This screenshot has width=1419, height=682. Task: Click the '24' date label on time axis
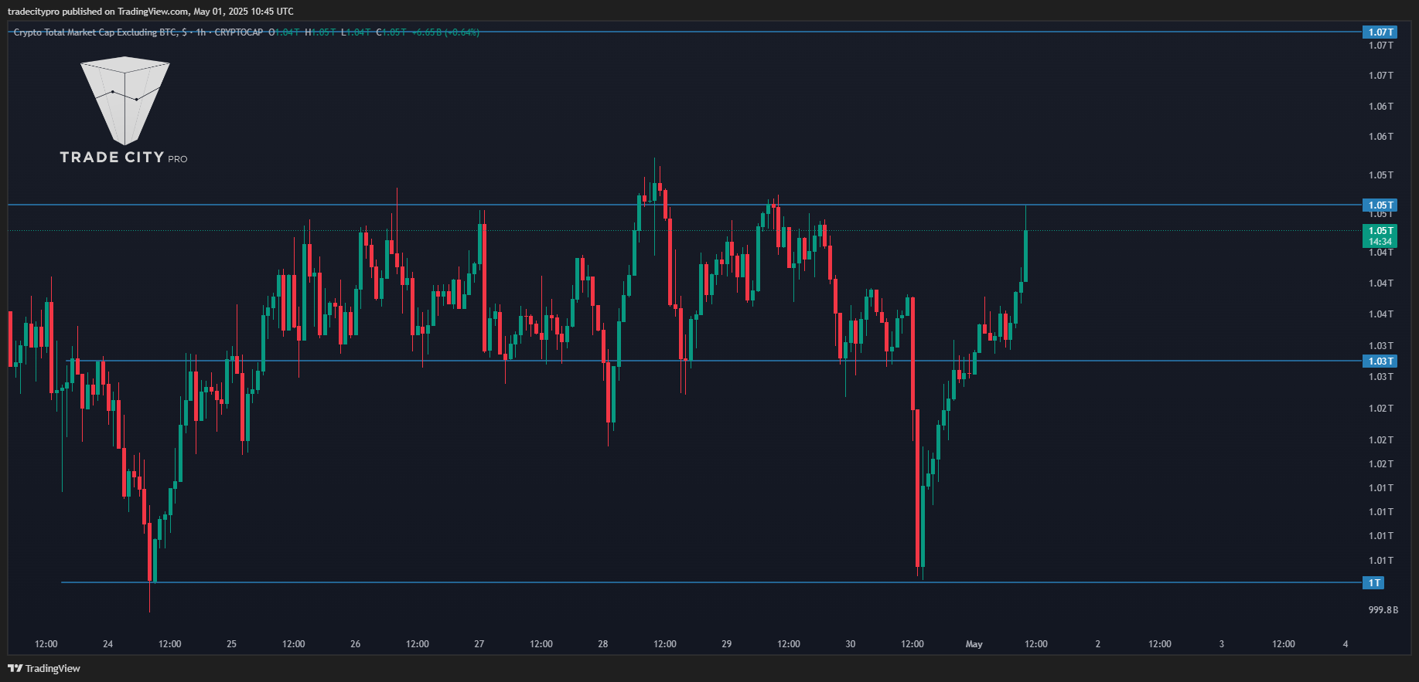click(x=107, y=644)
